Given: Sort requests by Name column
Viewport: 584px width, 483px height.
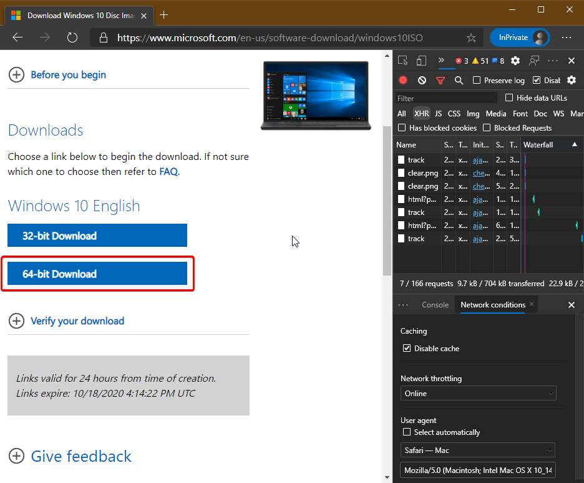Looking at the screenshot, I should (x=417, y=145).
